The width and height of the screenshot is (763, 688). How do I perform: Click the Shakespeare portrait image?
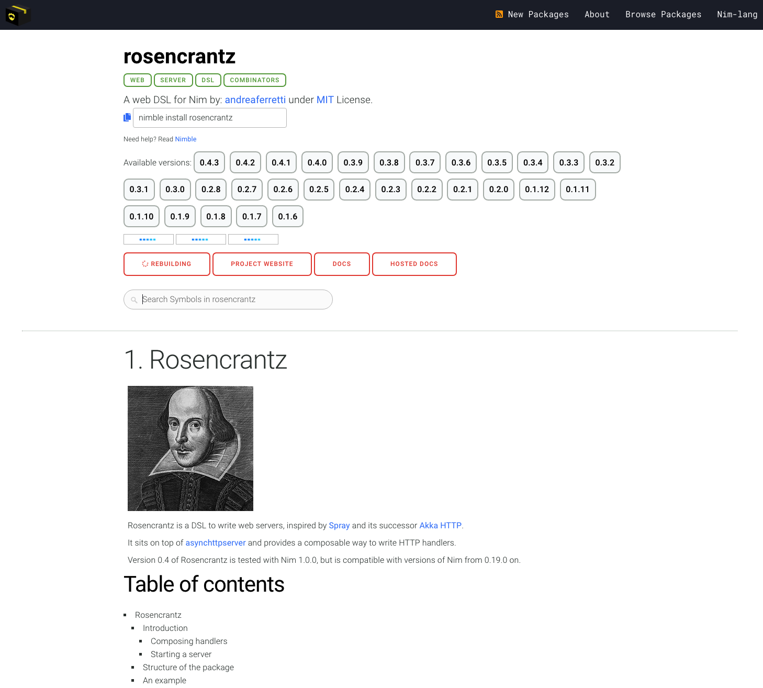point(190,449)
